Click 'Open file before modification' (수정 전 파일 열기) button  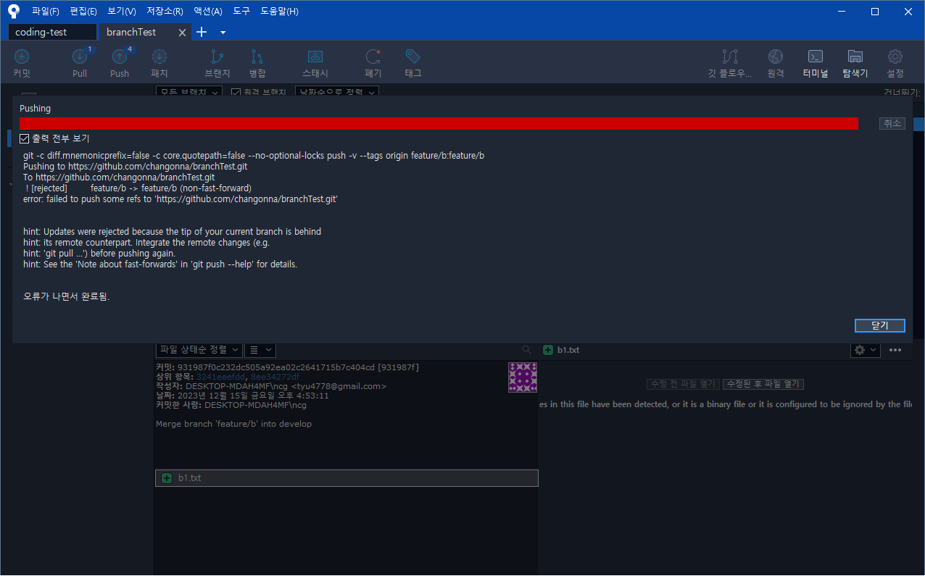(x=683, y=384)
